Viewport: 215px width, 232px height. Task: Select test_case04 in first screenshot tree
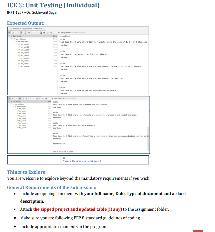point(24,56)
